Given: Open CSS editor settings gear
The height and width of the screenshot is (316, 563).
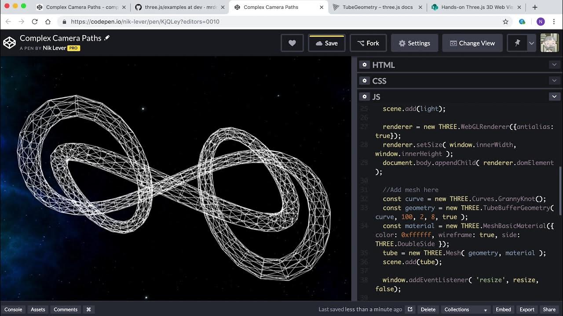Looking at the screenshot, I should [x=364, y=81].
